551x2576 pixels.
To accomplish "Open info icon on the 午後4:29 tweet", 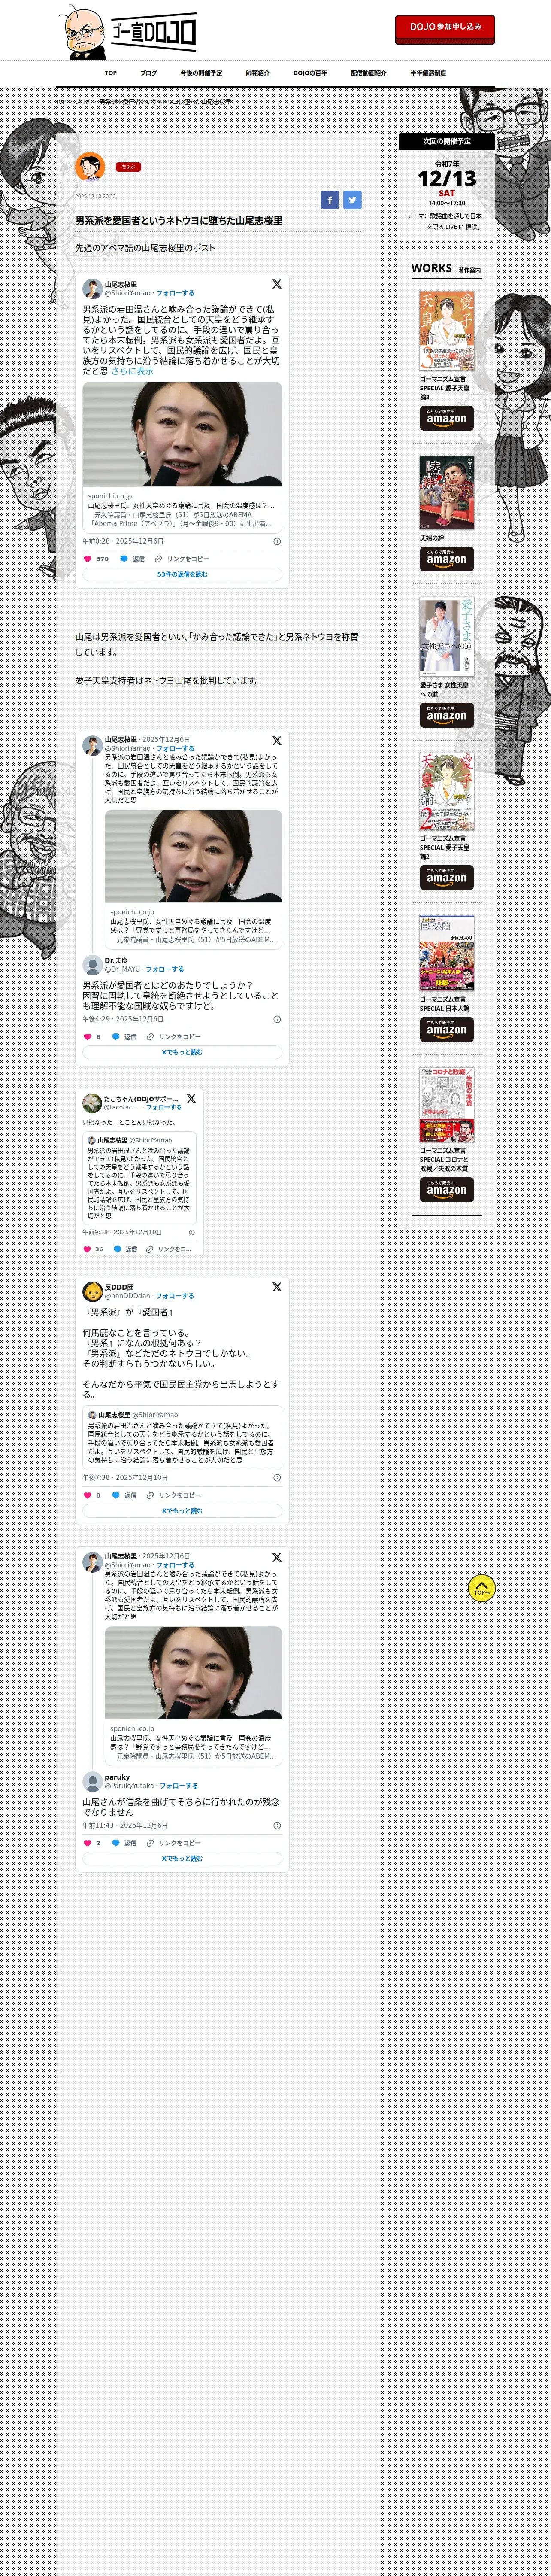I will (x=277, y=1019).
